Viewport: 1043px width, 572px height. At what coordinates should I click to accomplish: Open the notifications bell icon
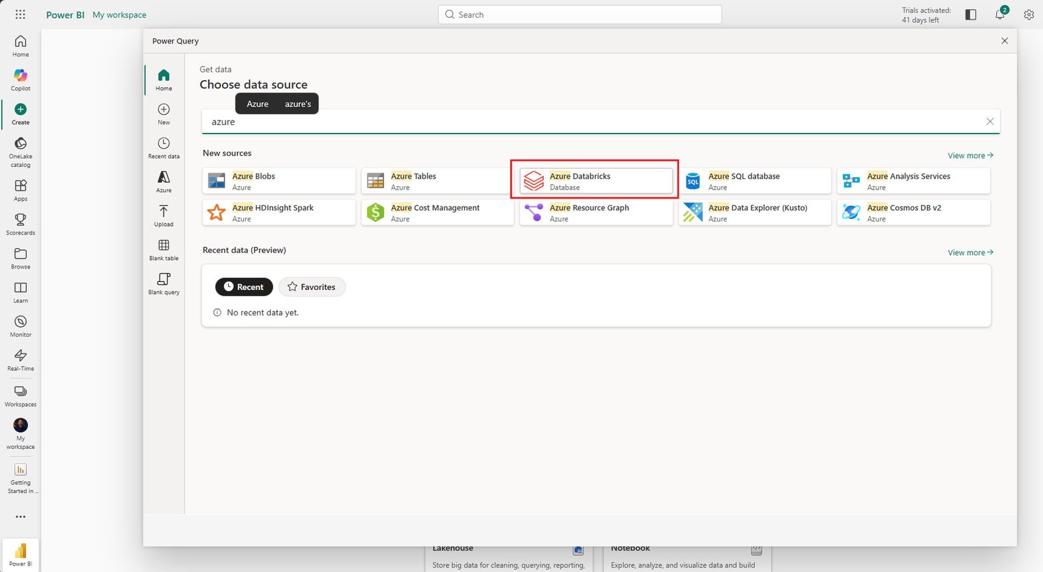[1000, 14]
